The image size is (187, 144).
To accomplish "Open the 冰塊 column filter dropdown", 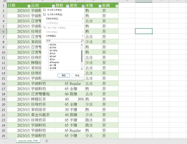I will (x=100, y=6).
